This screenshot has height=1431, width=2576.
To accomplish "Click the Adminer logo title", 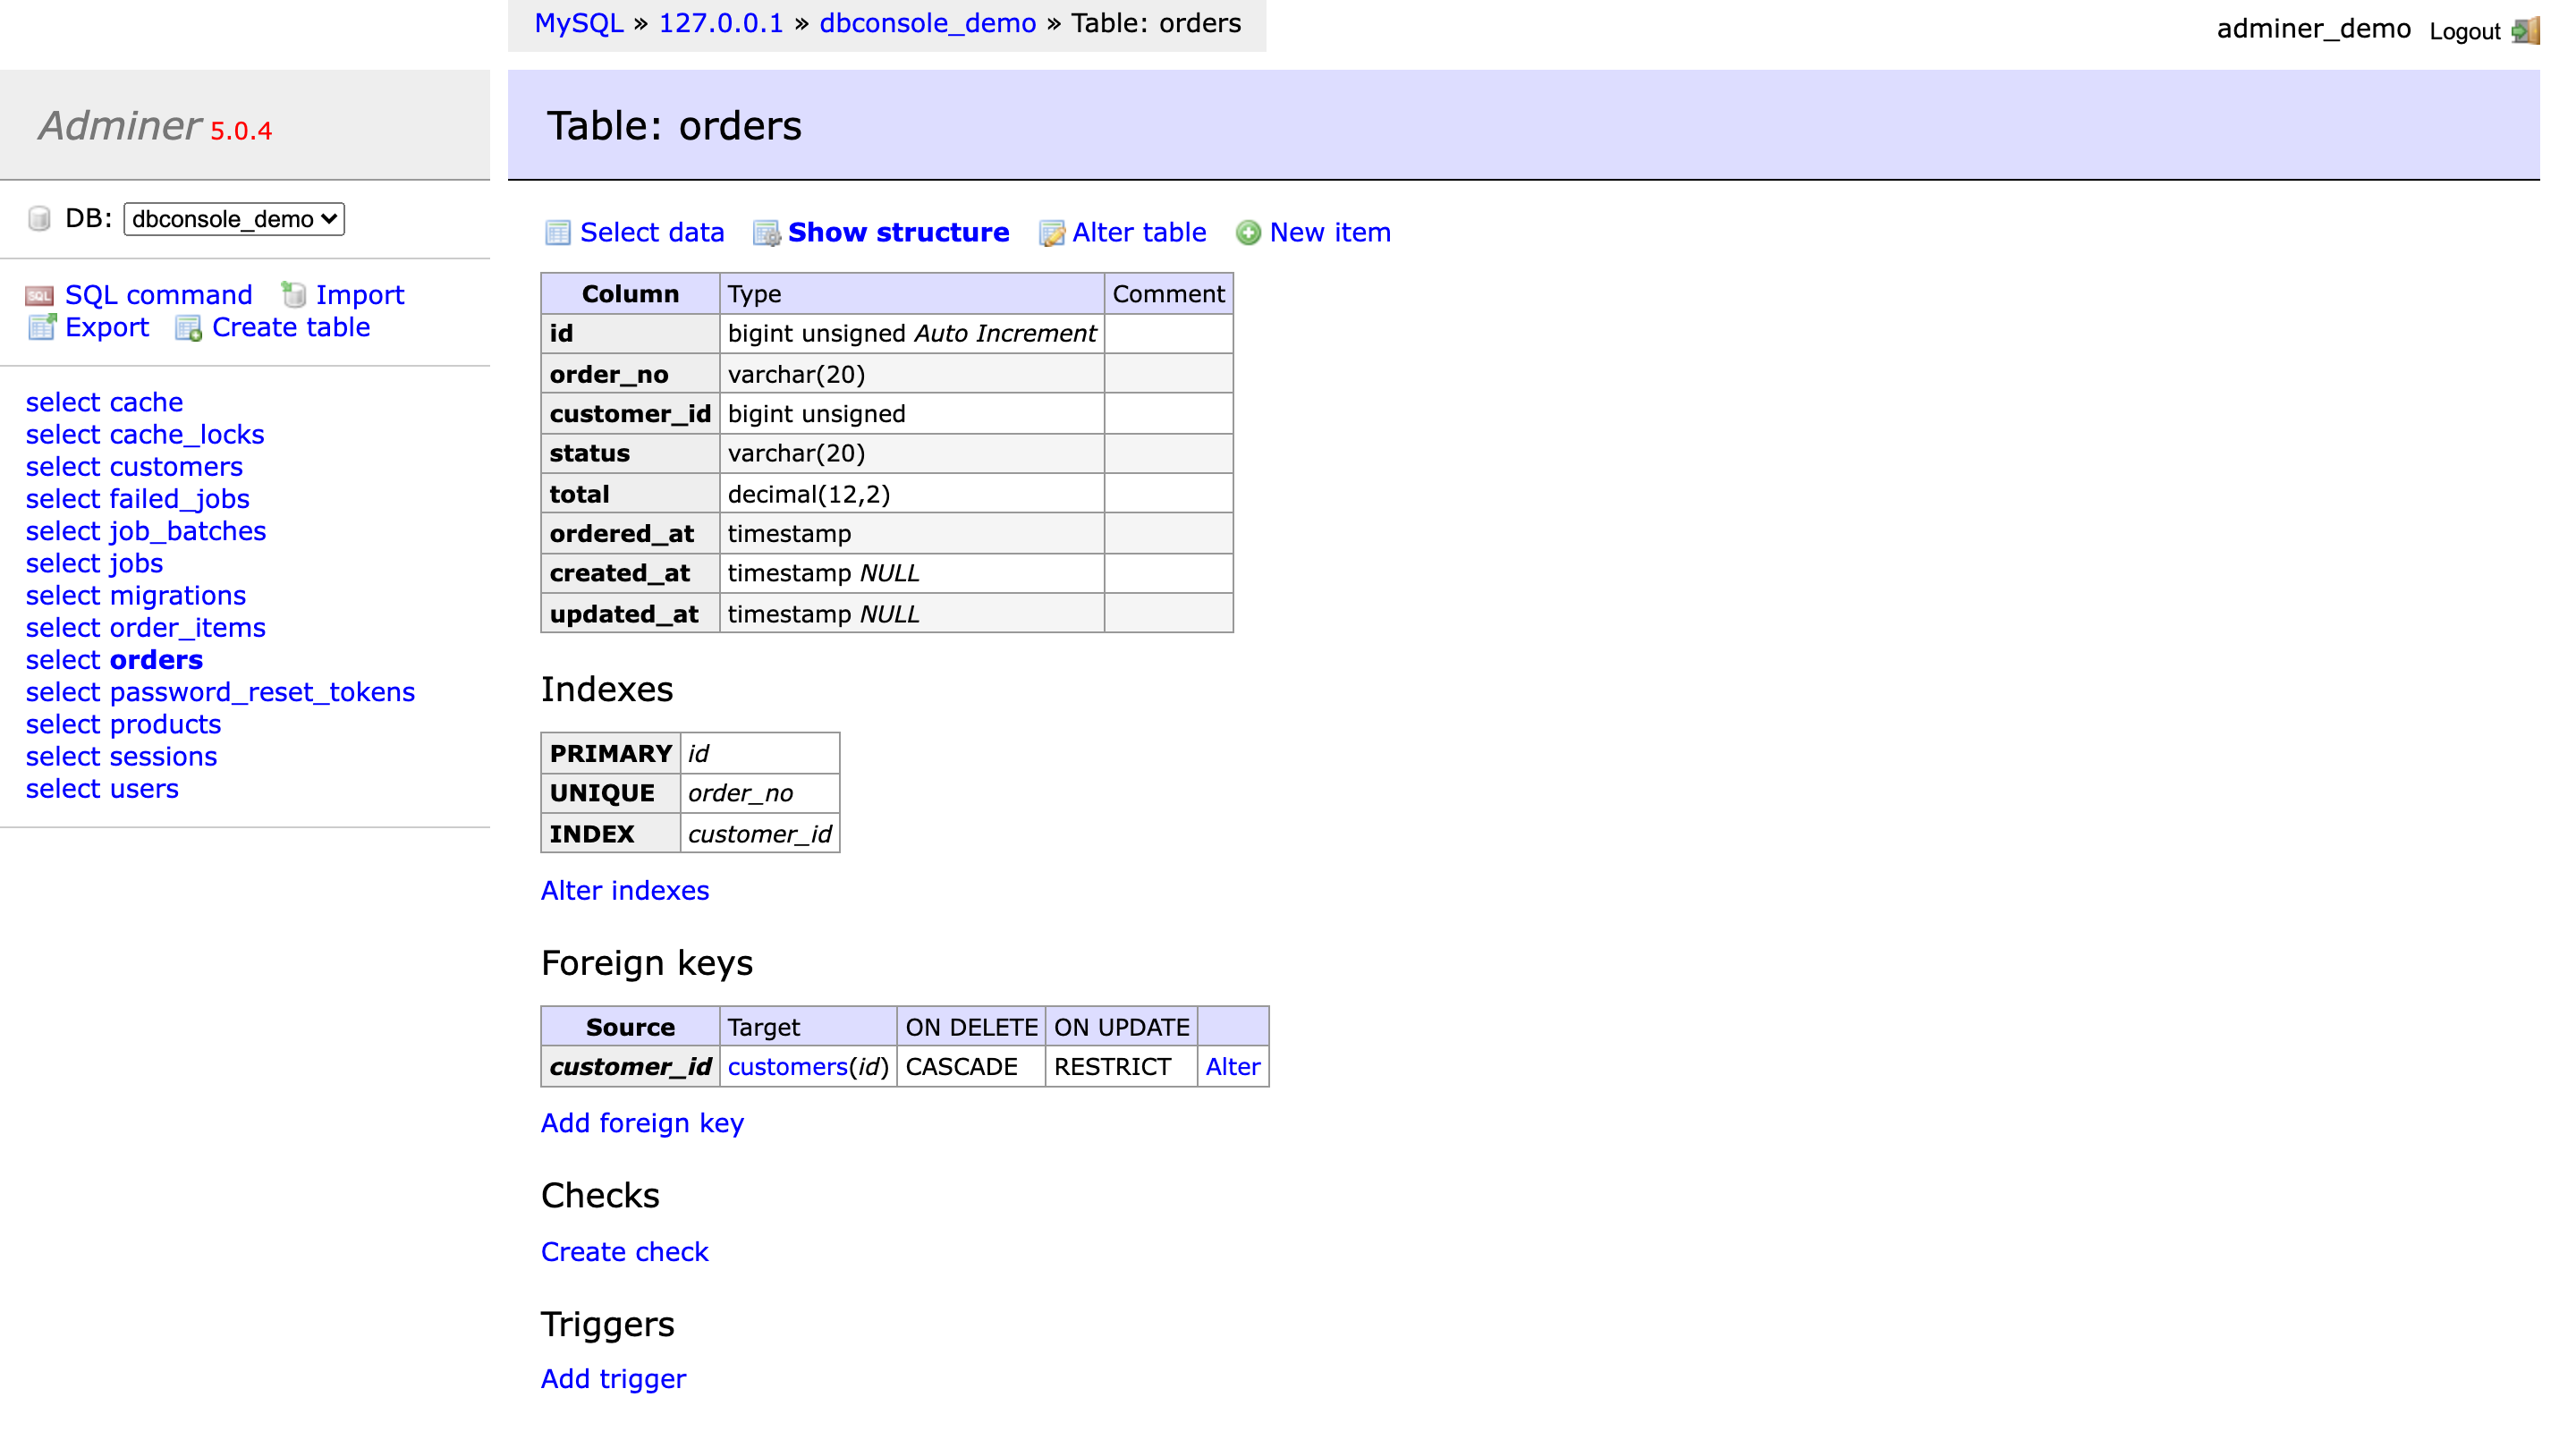I will pos(120,126).
